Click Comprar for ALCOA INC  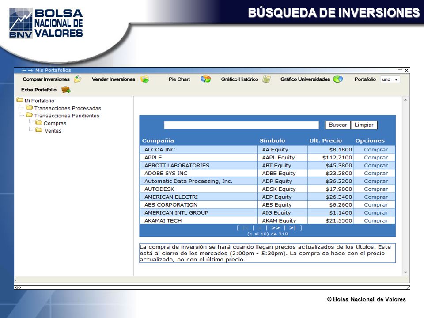pyautogui.click(x=376, y=150)
